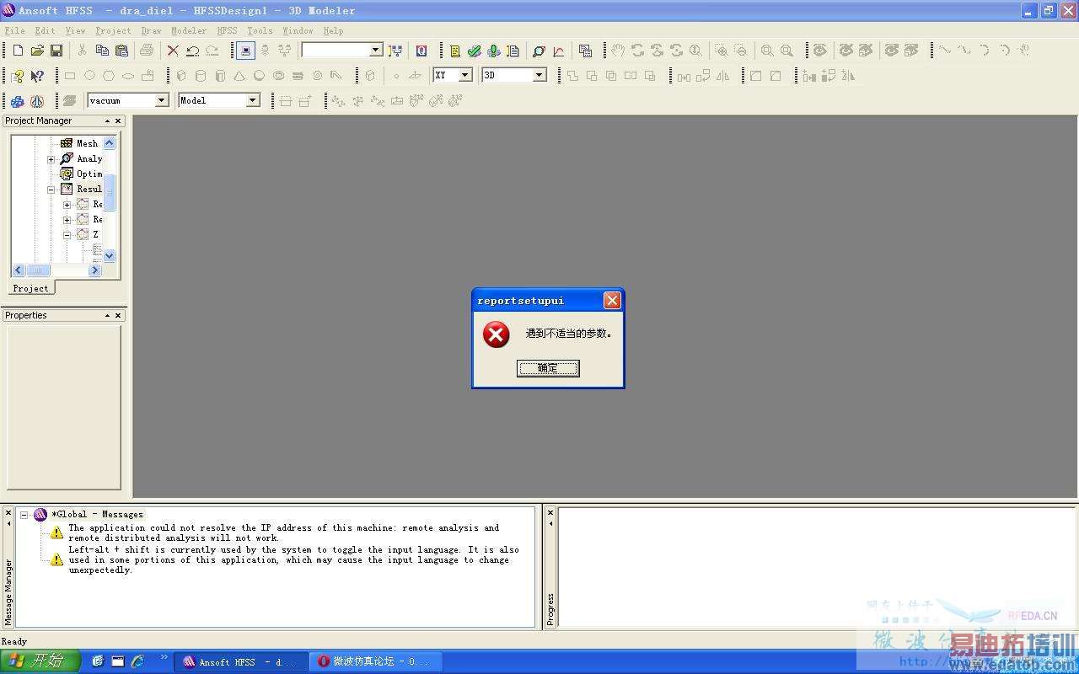Screen dimensions: 1079x674
Task: Click the Draw sphere icon
Action: 259,76
